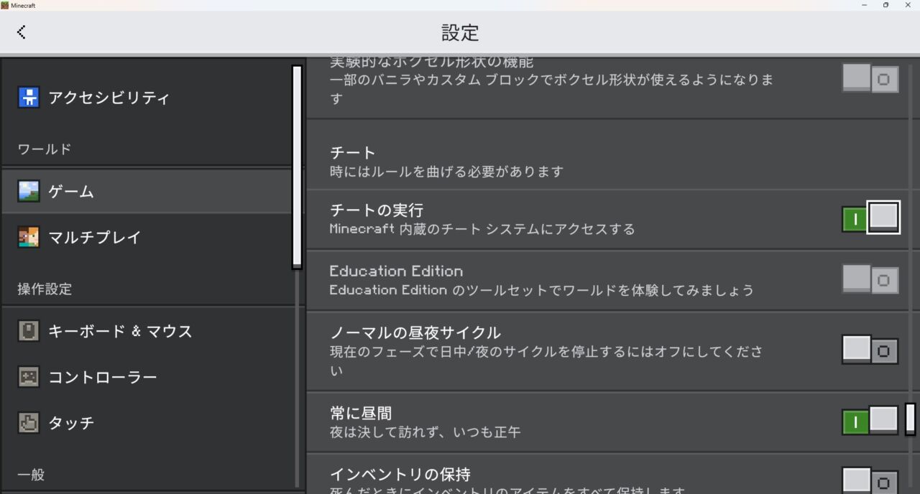Toggle the Education Edition switch
The image size is (920, 494).
click(x=870, y=279)
